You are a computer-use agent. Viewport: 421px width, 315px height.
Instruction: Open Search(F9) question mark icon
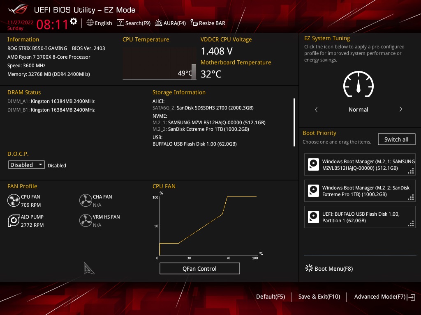point(120,23)
